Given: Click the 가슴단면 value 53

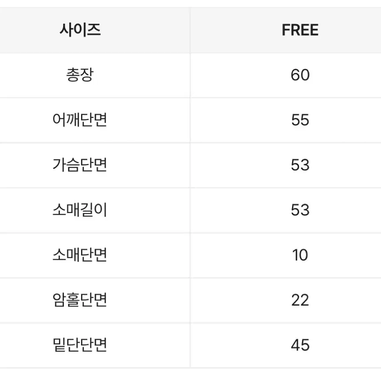Looking at the screenshot, I should tap(300, 165).
